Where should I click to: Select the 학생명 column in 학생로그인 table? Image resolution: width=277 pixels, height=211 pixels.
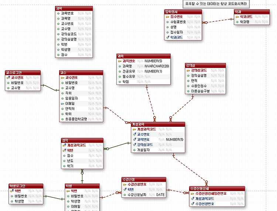26,201
